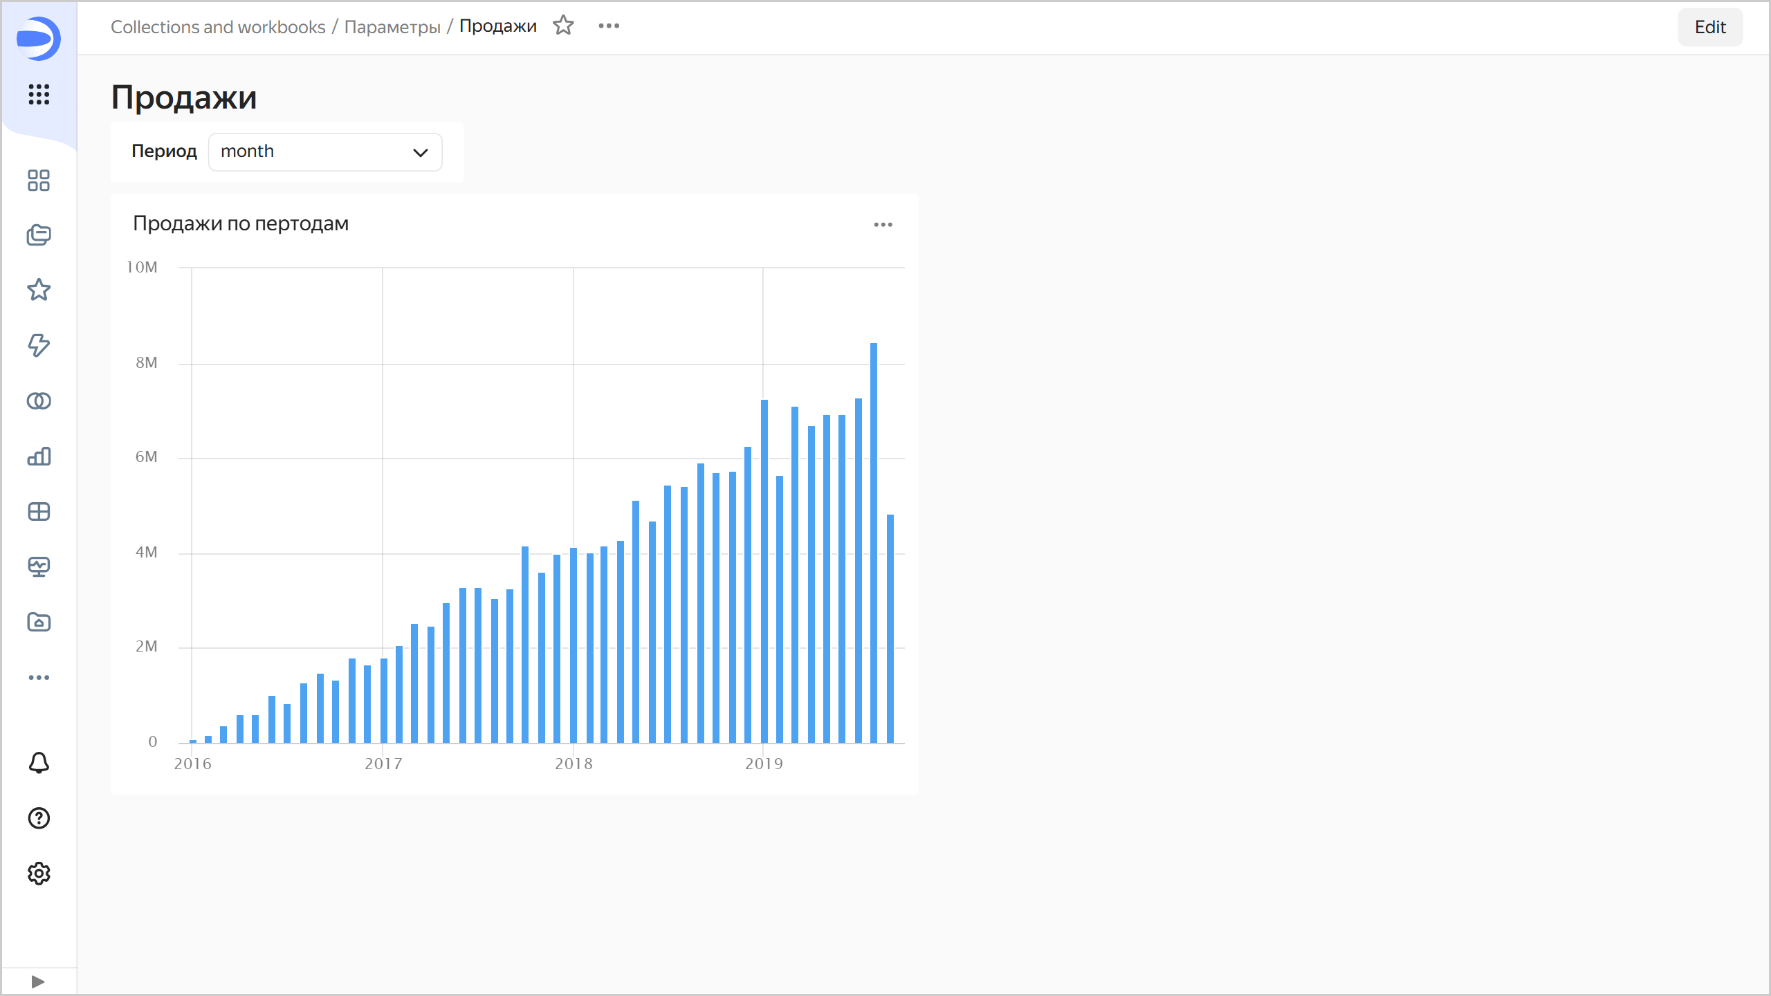Open the monitor with pulse sidebar icon
This screenshot has height=996, width=1771.
click(x=39, y=567)
